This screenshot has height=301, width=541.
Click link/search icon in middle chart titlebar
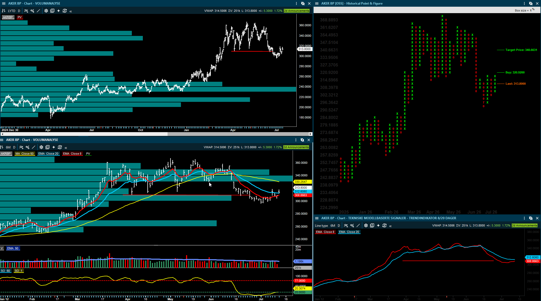click(302, 140)
